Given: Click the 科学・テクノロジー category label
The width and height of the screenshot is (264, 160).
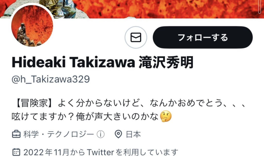Looking at the screenshot, I should pyautogui.click(x=59, y=134).
